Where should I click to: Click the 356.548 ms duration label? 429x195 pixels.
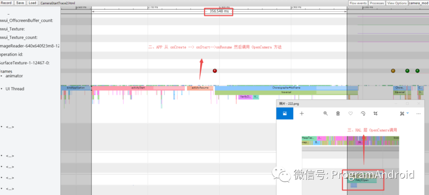tap(218, 12)
